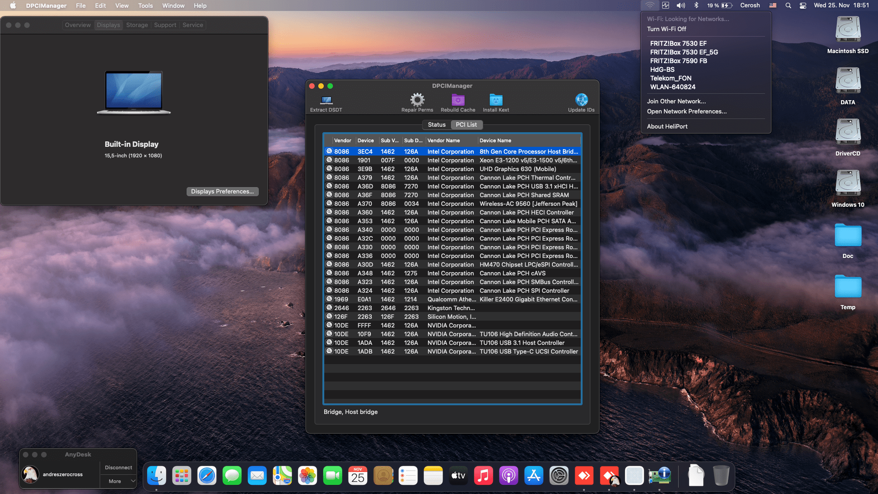This screenshot has height=494, width=878.
Task: Expand the More dropdown in AnyDesk
Action: click(118, 481)
